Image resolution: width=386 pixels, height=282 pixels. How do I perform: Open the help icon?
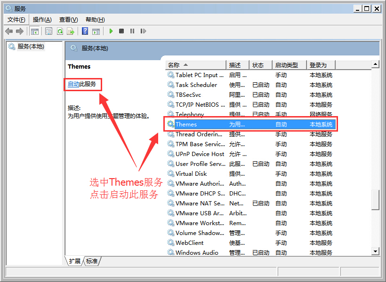coord(84,31)
